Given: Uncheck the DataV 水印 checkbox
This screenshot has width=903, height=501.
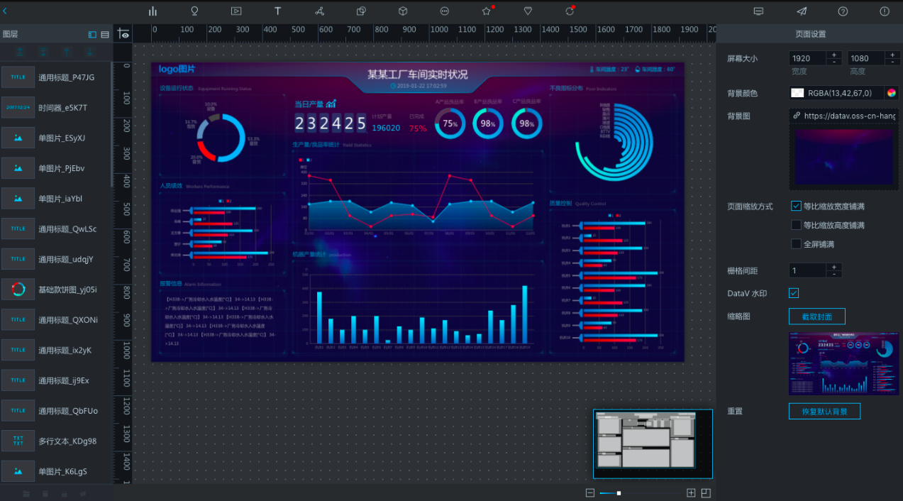Looking at the screenshot, I should pos(794,293).
